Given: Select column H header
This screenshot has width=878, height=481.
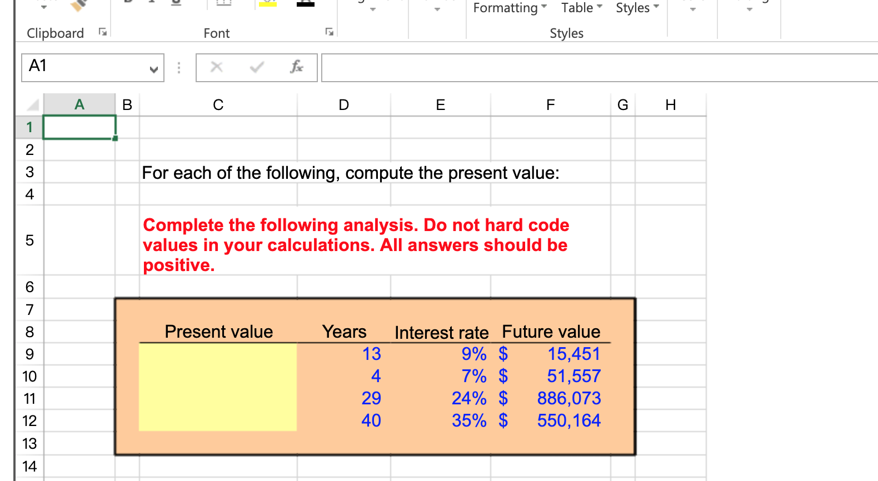Looking at the screenshot, I should (671, 104).
